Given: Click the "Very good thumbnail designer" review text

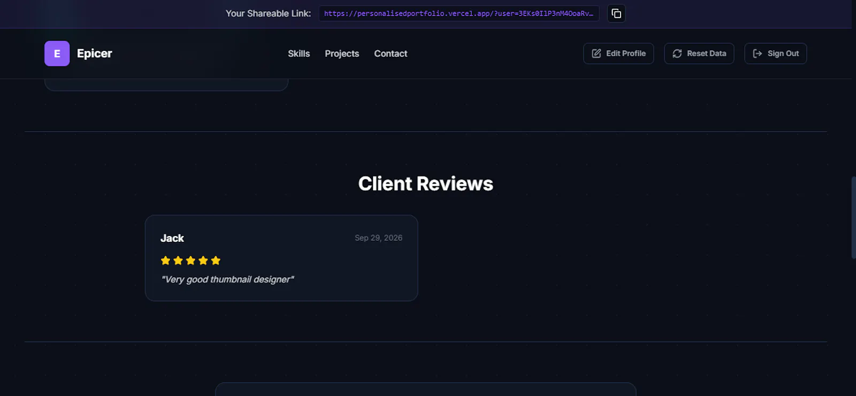Looking at the screenshot, I should [x=227, y=279].
